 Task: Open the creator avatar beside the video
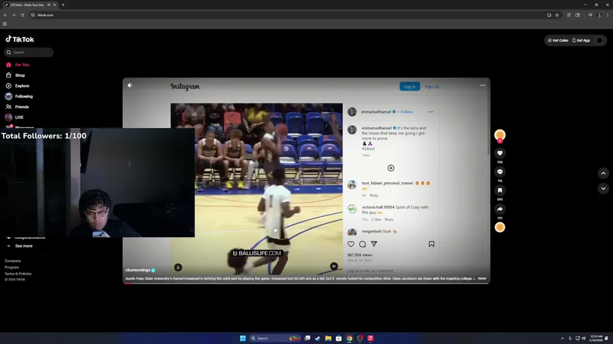[500, 135]
